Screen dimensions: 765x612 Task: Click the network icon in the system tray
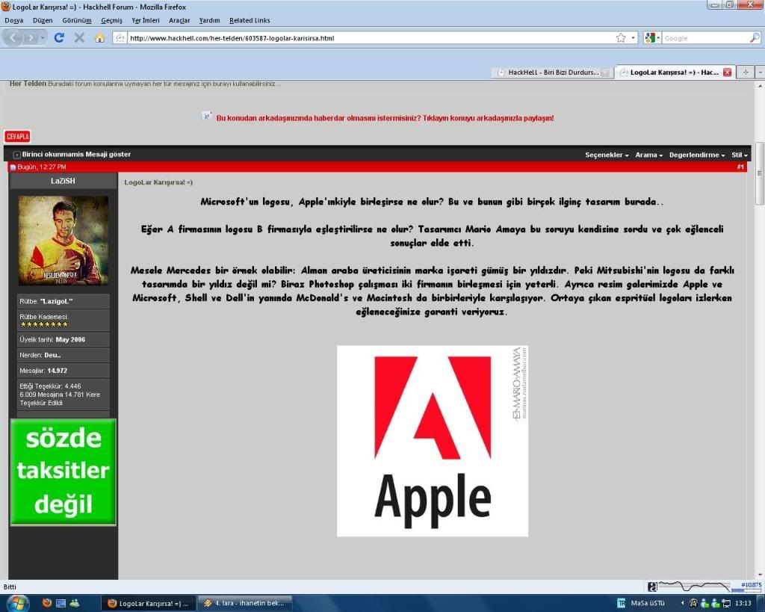click(x=726, y=603)
